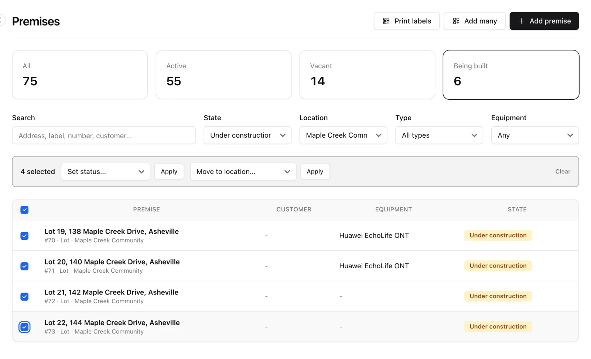Apply the selected status change

[x=169, y=172]
